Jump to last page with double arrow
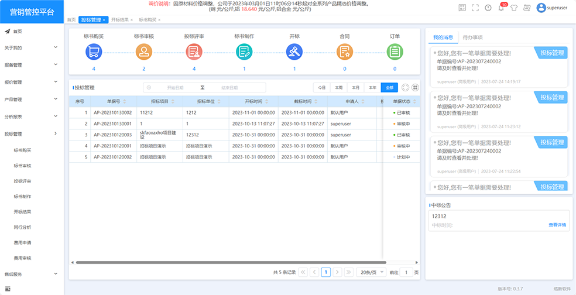The image size is (576, 295). [x=349, y=272]
